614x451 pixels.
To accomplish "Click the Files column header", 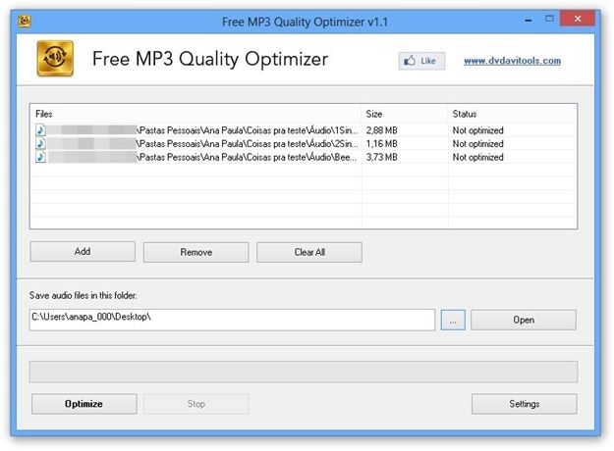I will coord(195,114).
